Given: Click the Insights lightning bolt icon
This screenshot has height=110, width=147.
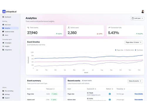Looking at the screenshot, I should click(3, 46).
